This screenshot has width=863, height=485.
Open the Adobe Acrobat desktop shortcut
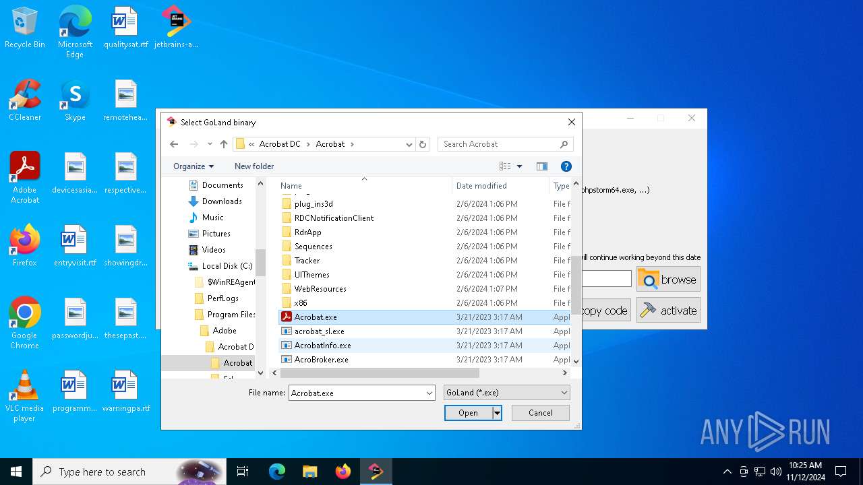click(25, 178)
